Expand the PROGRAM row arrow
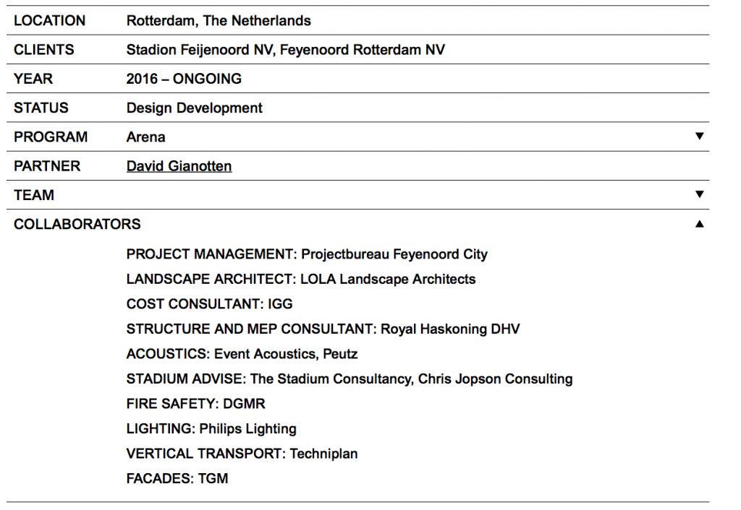The width and height of the screenshot is (741, 510). click(x=699, y=137)
